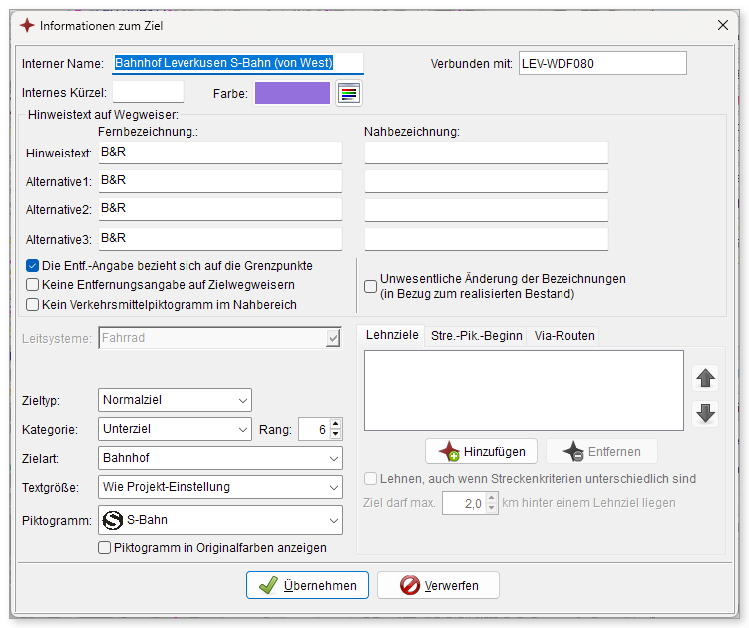Check Unwesentliche Änderung der Bezeichnungen
Screen dimensions: 749x628
pyautogui.click(x=370, y=286)
